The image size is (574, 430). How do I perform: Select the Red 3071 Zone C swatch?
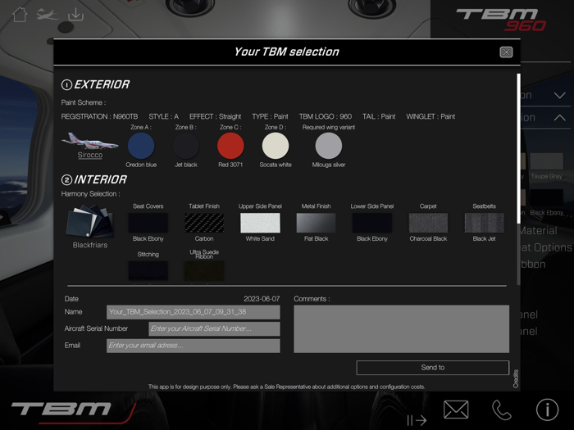point(230,146)
